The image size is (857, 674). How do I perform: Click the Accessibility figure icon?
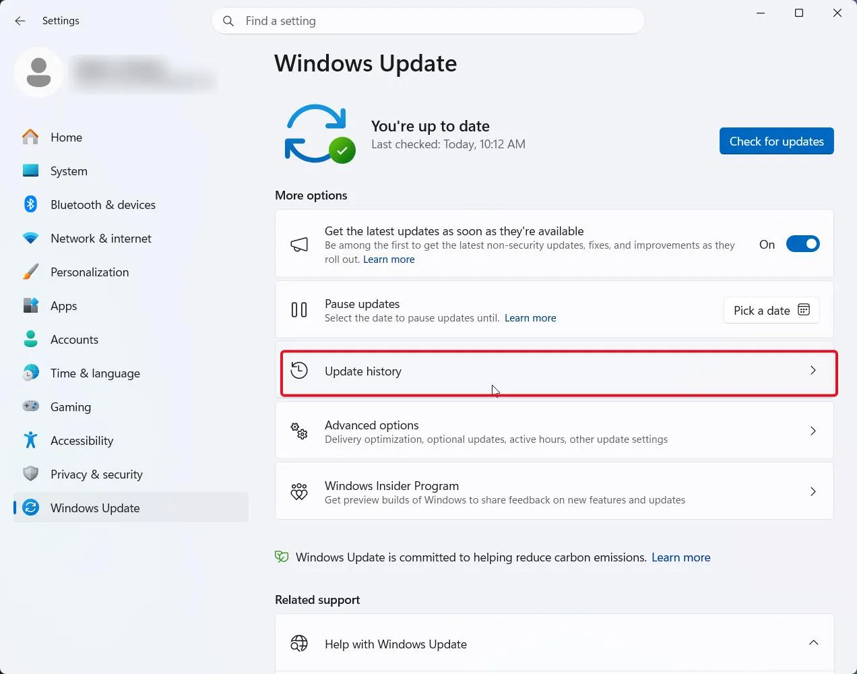(30, 440)
